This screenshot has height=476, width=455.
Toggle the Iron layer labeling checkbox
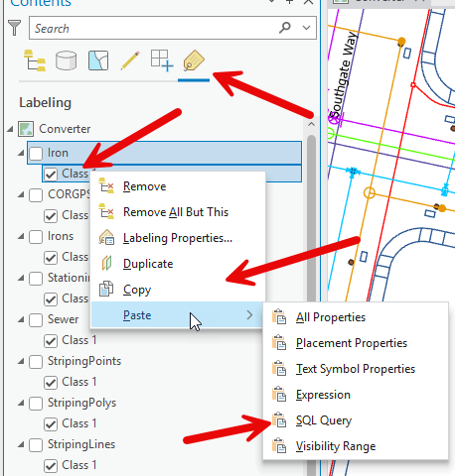[x=36, y=154]
